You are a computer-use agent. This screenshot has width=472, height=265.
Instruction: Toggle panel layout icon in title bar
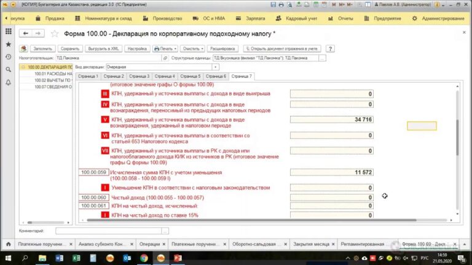pos(368,4)
